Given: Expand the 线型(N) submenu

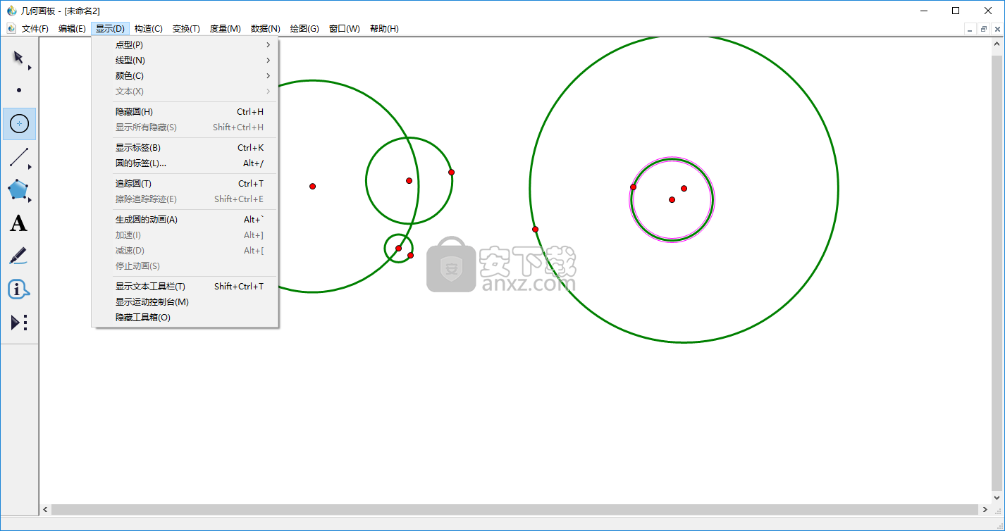Looking at the screenshot, I should tap(185, 61).
